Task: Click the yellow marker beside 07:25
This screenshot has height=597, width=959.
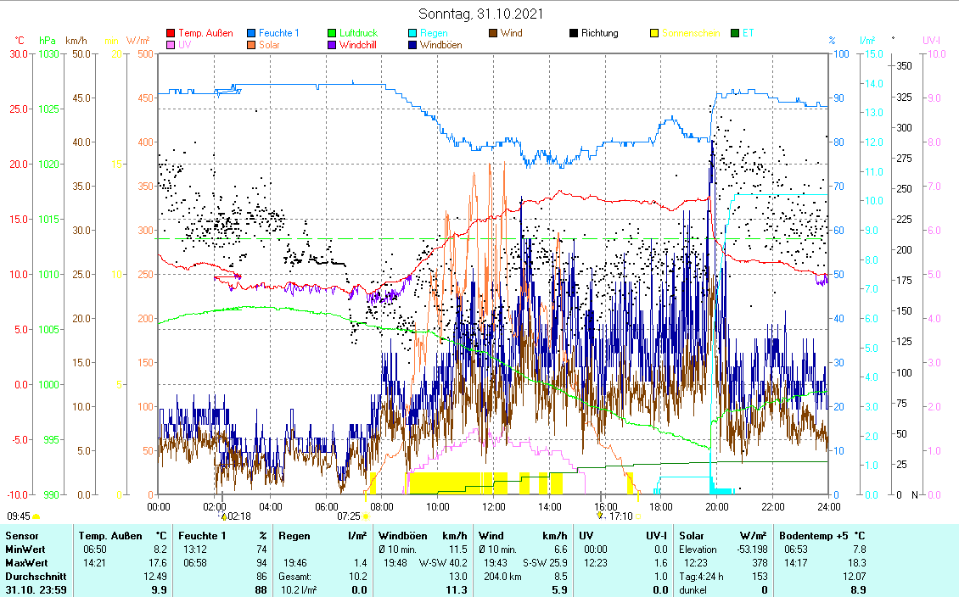Action: [x=366, y=516]
